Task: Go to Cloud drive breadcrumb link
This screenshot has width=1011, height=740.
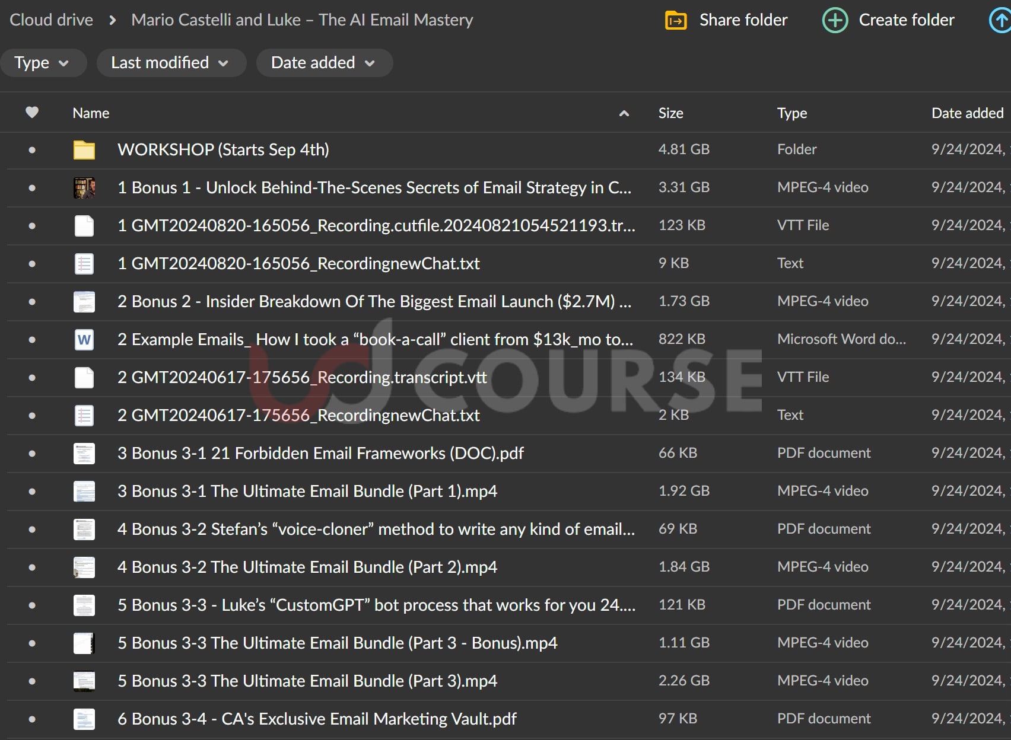Action: [x=52, y=20]
